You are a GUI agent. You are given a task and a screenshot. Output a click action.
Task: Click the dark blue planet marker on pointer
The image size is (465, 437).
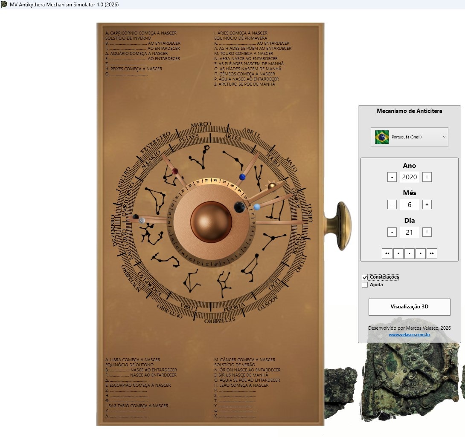(242, 177)
